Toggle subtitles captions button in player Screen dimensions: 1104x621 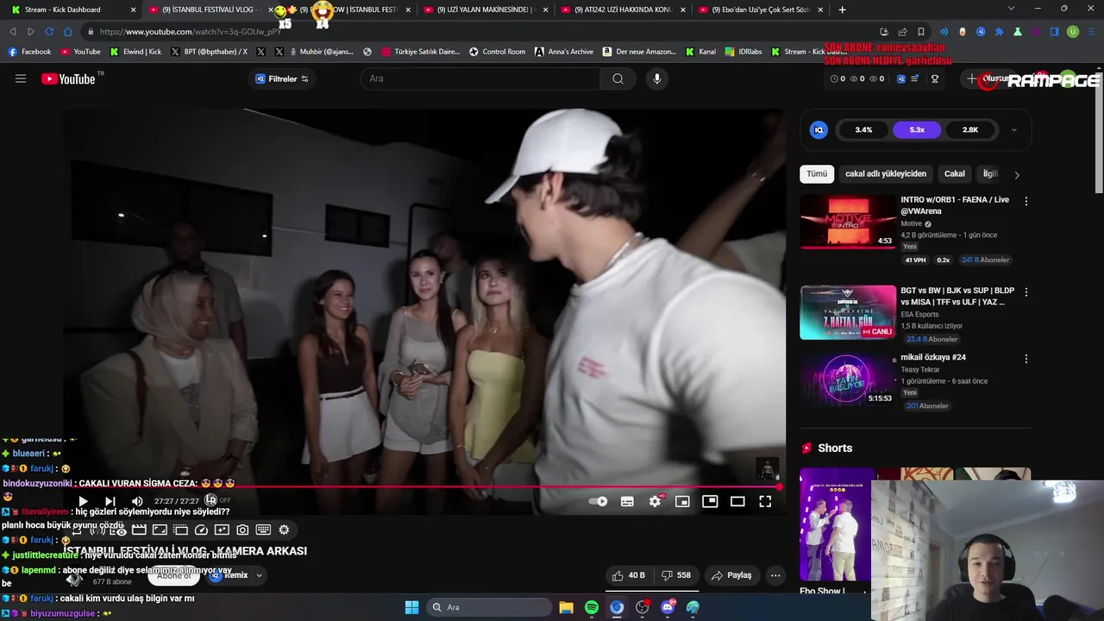pyautogui.click(x=628, y=501)
